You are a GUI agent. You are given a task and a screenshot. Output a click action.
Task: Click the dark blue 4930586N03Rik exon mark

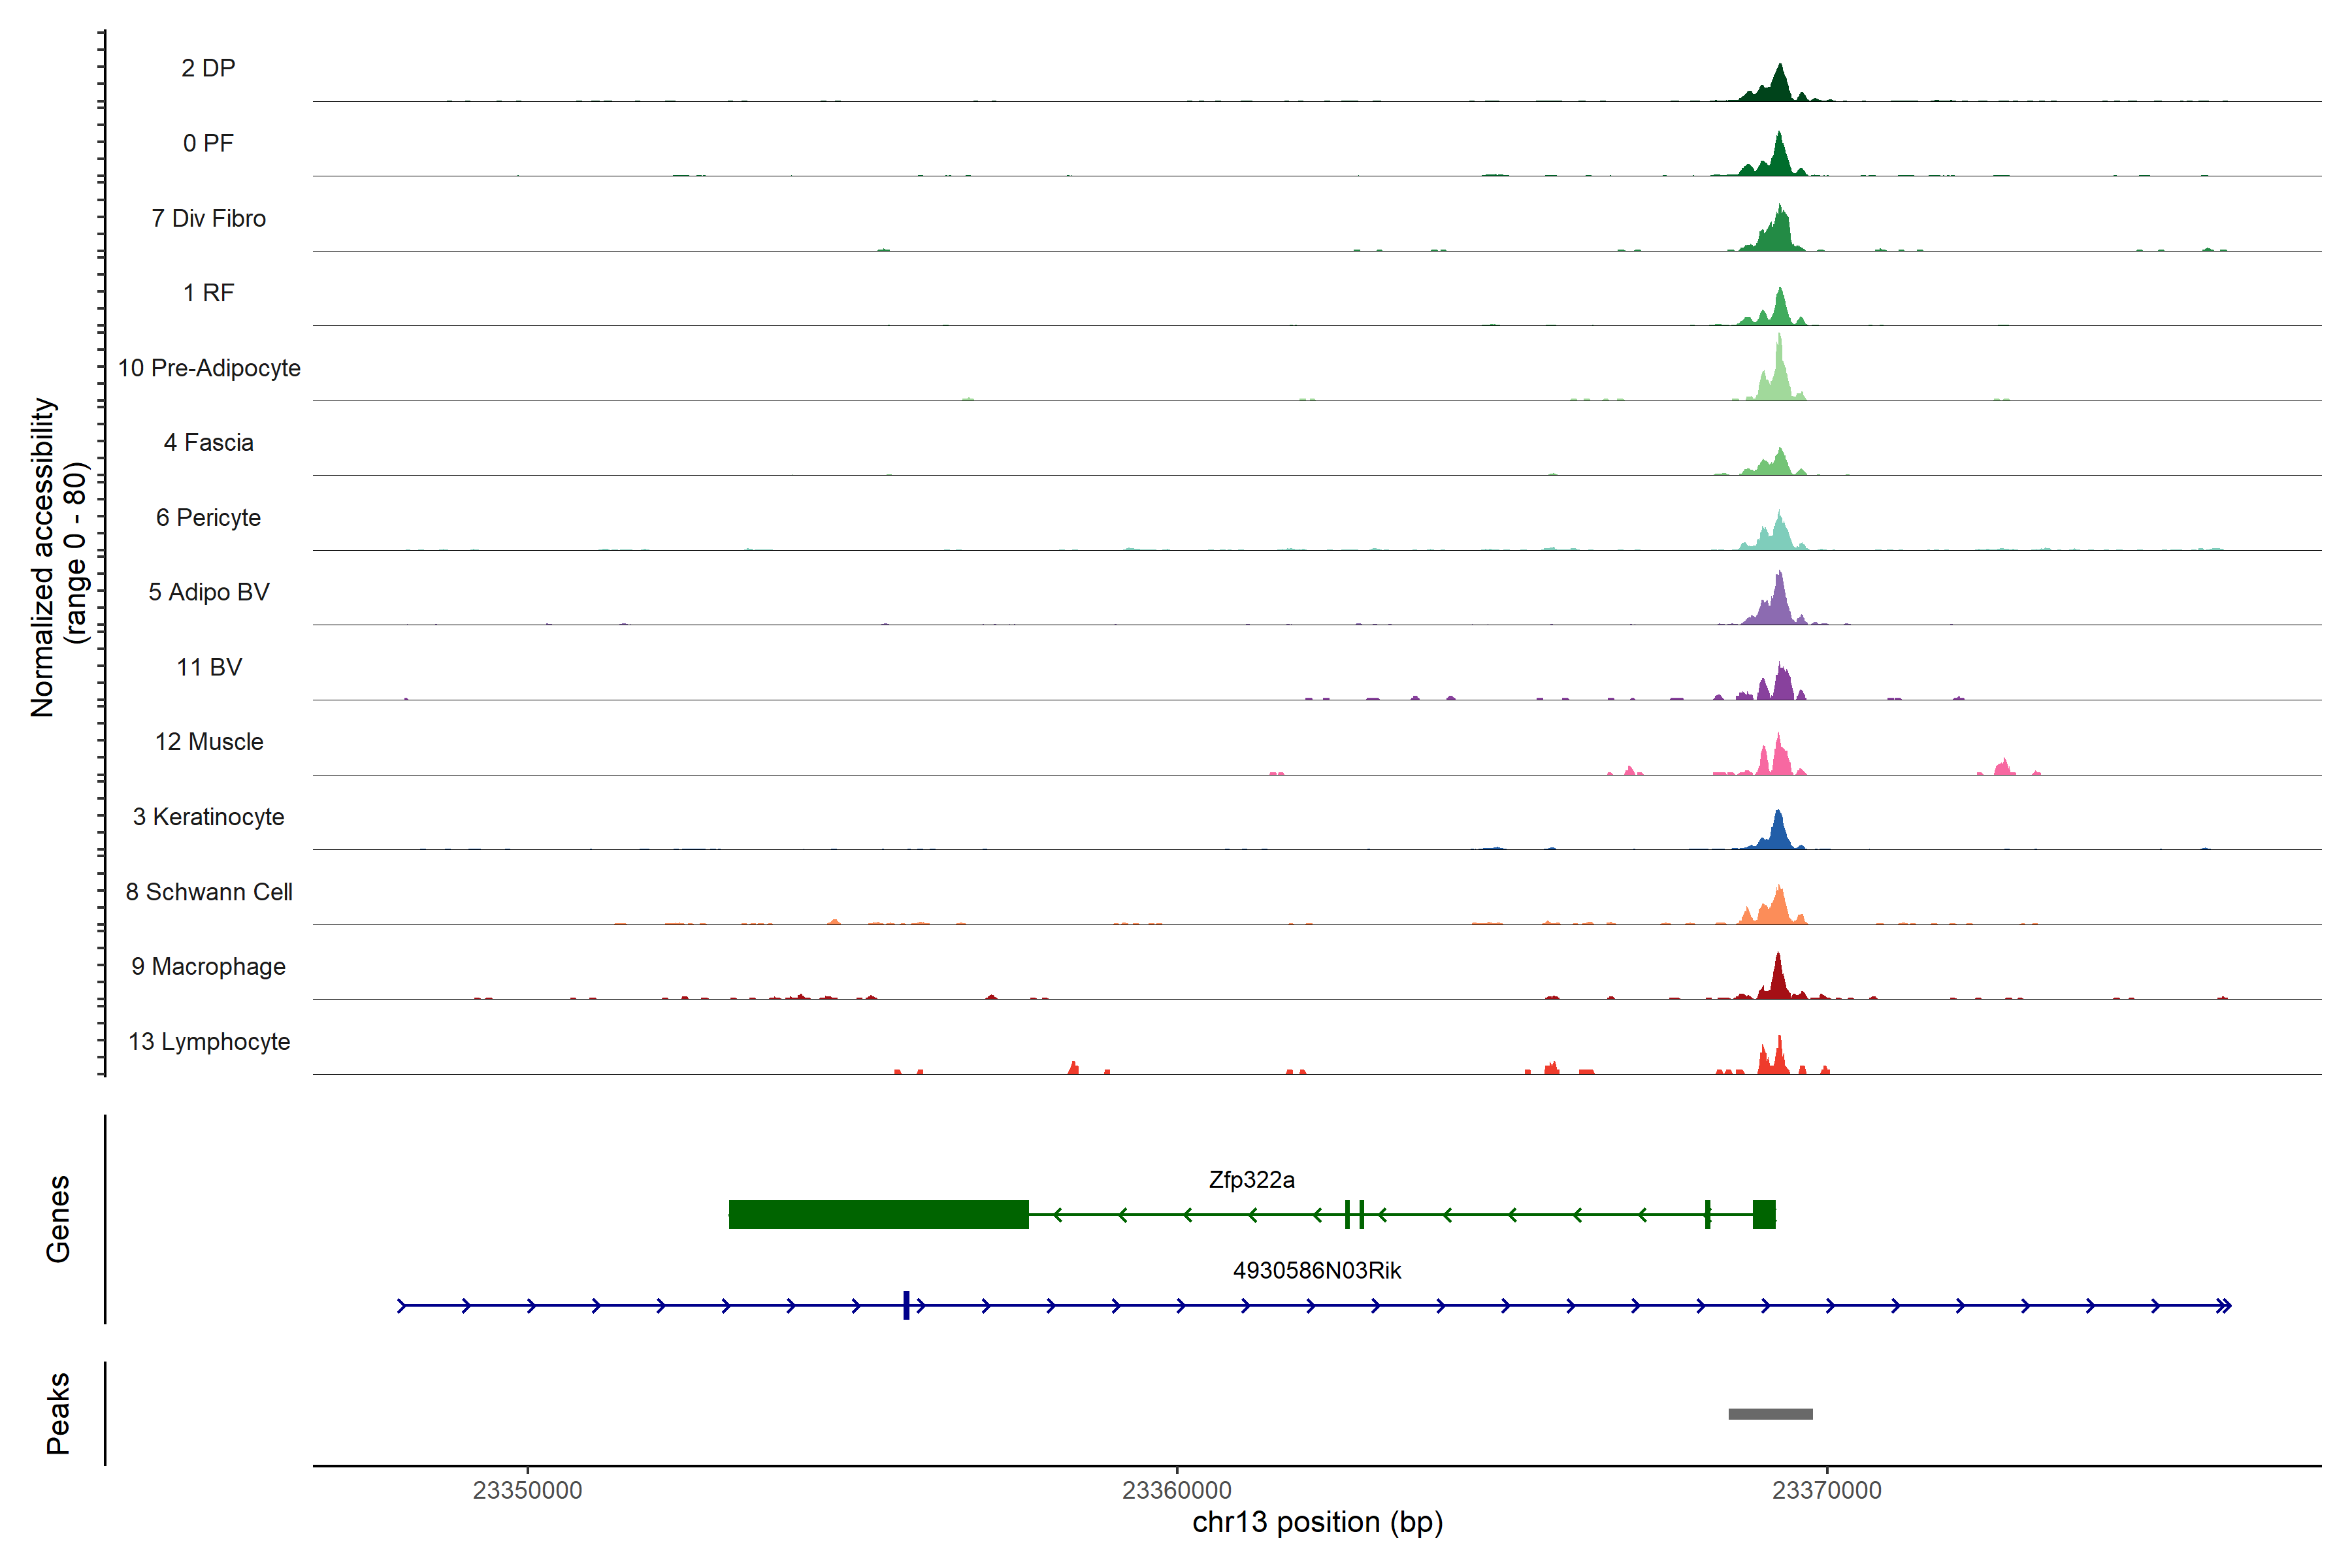click(x=906, y=1305)
